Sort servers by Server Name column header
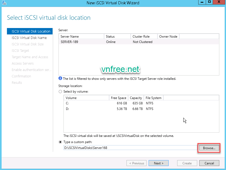The height and width of the screenshot is (170, 226). click(x=81, y=36)
